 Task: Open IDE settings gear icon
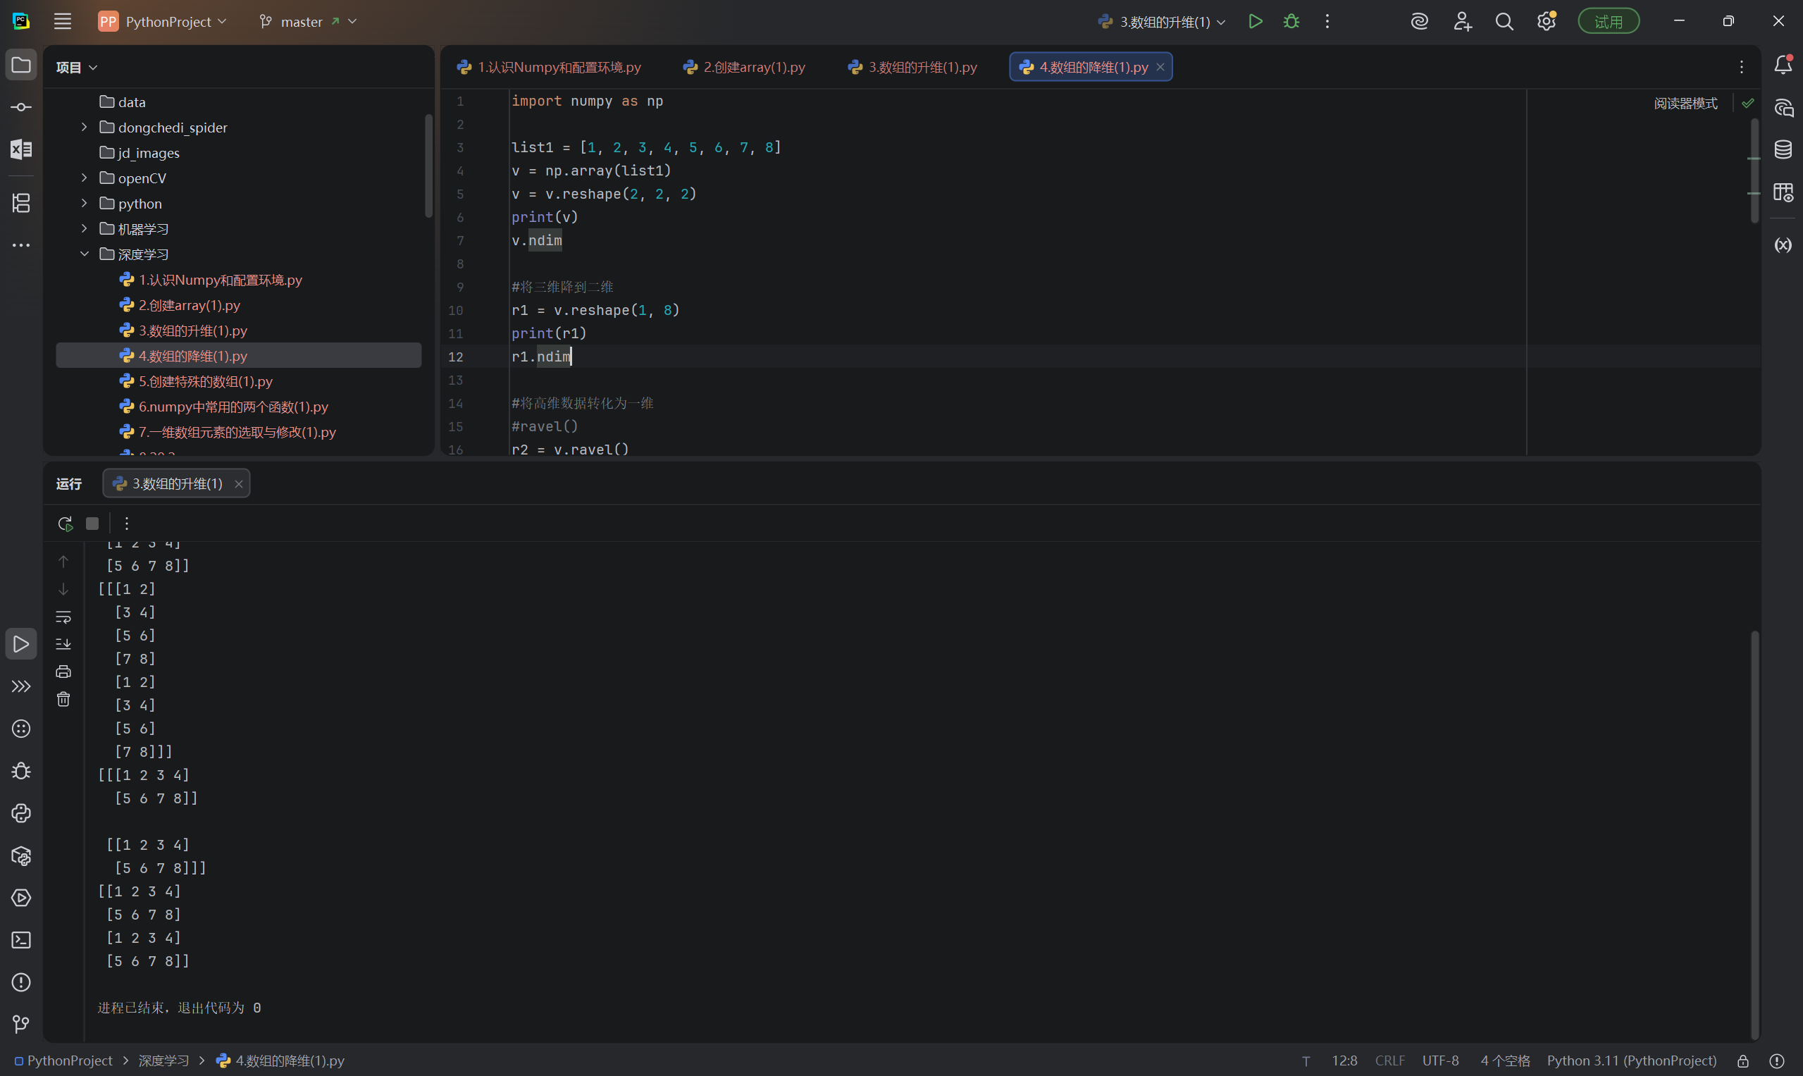(1547, 22)
